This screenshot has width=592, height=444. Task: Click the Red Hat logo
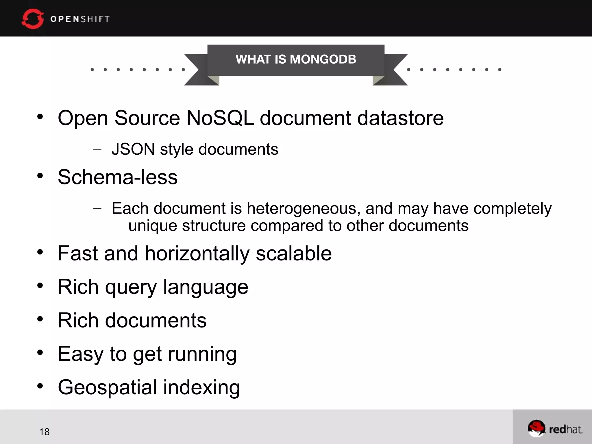[555, 428]
